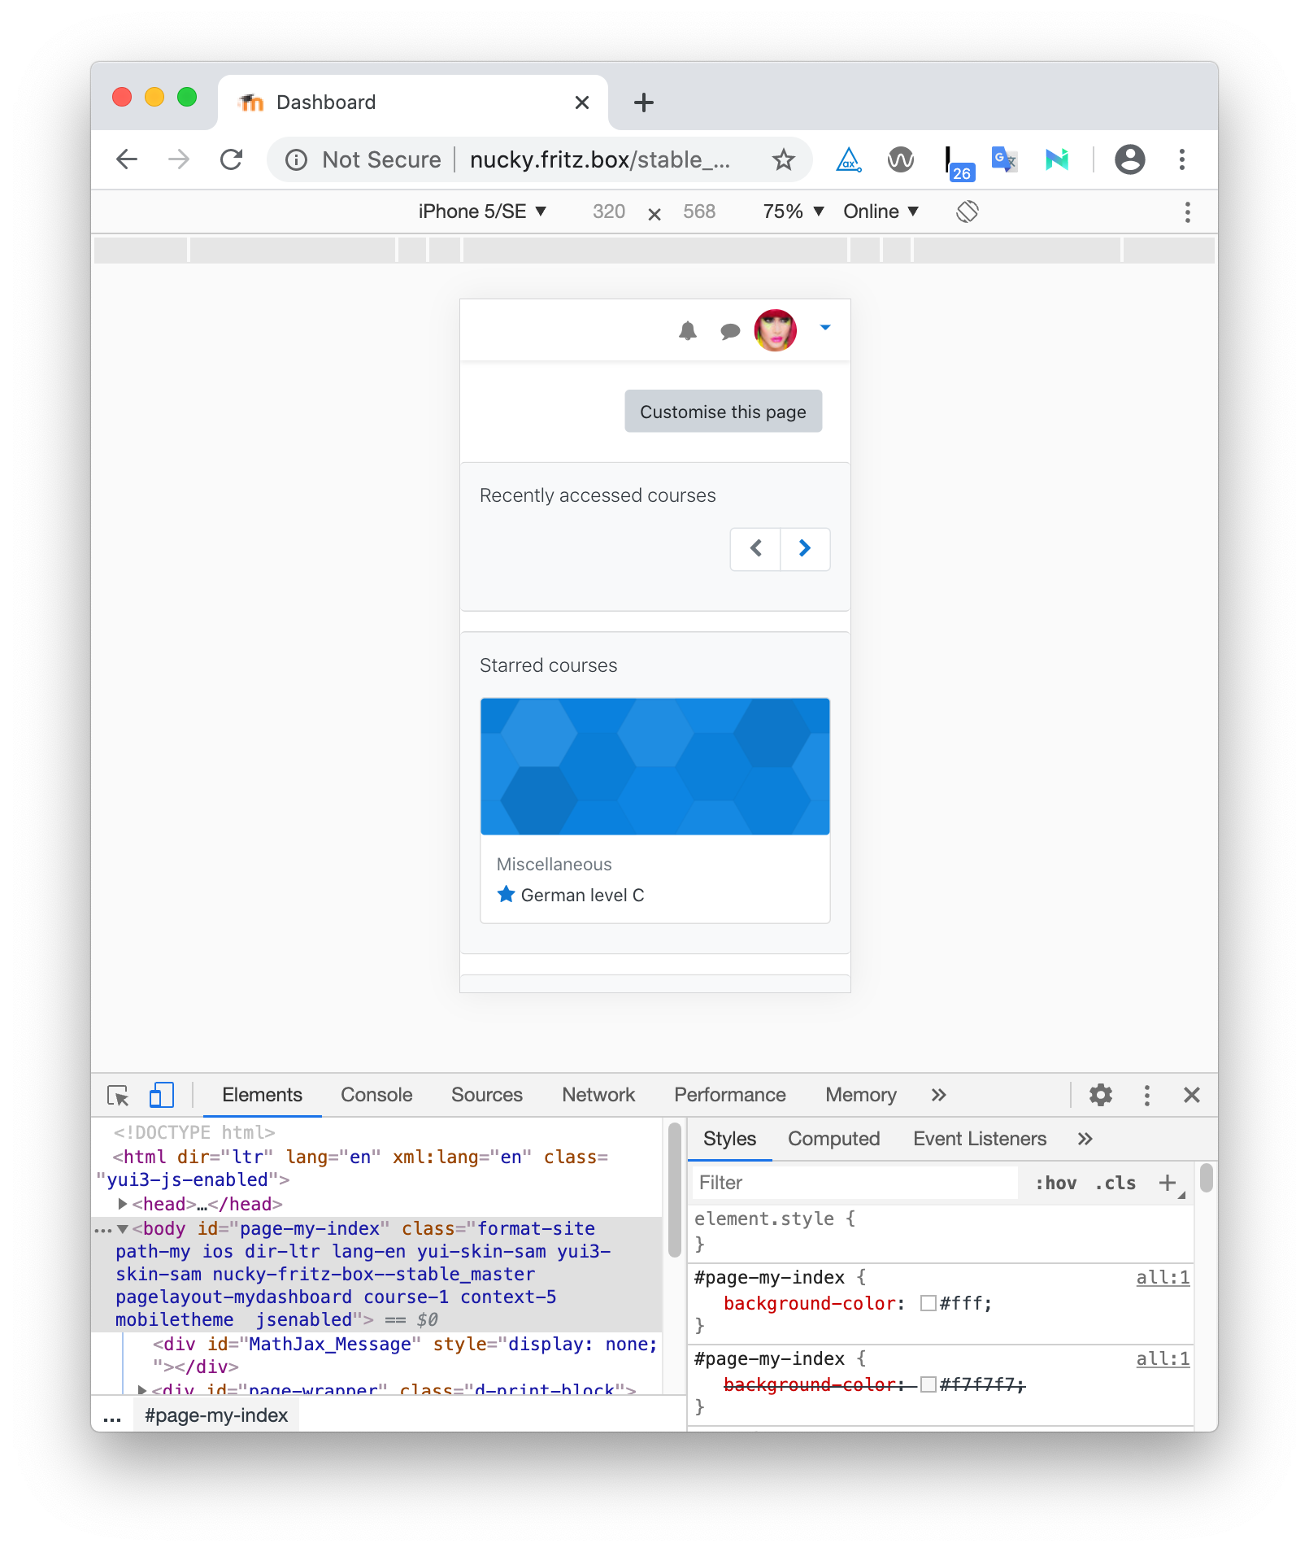This screenshot has height=1552, width=1309.
Task: Switch to Sources panel tab
Action: [x=487, y=1095]
